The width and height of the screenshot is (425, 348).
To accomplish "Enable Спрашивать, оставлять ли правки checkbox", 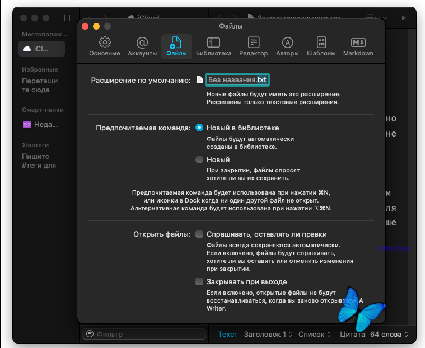I will pos(199,234).
